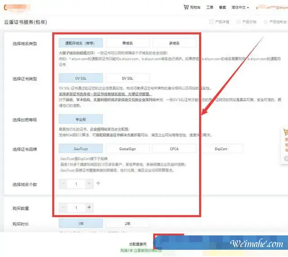Click the 选择域名类型 label
Viewport: 288px width, 257px height.
[25, 44]
